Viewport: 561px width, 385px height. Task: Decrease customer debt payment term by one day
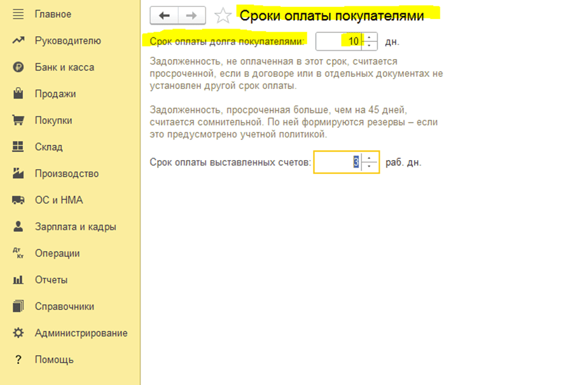point(369,46)
